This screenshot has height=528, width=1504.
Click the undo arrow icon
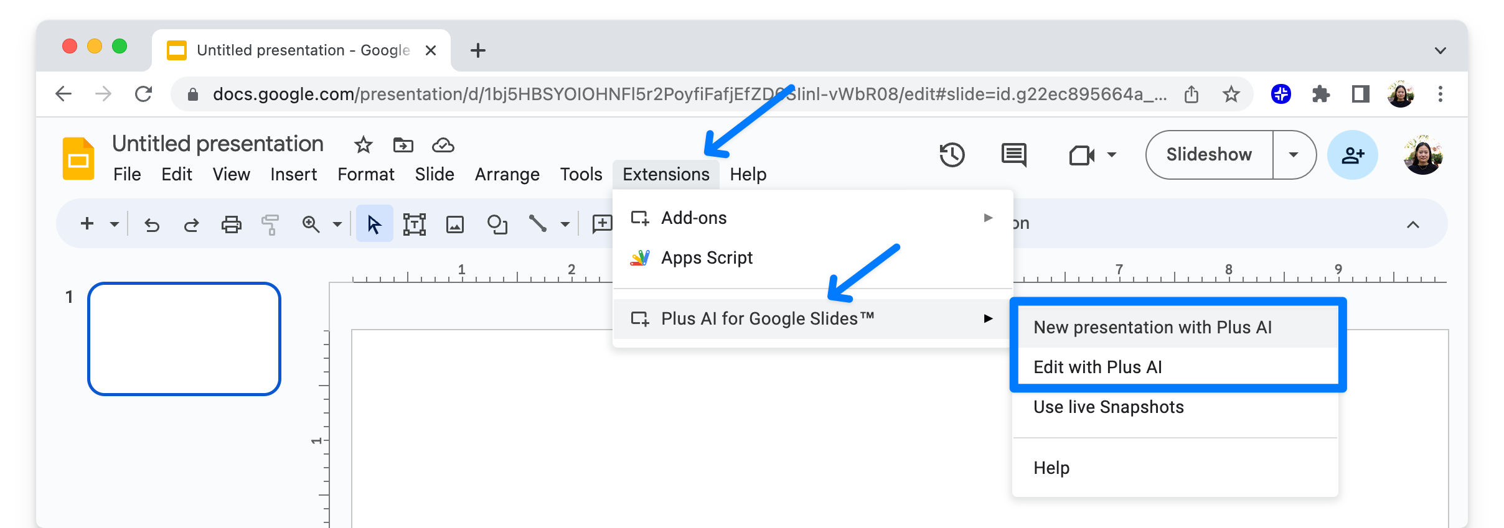[152, 224]
